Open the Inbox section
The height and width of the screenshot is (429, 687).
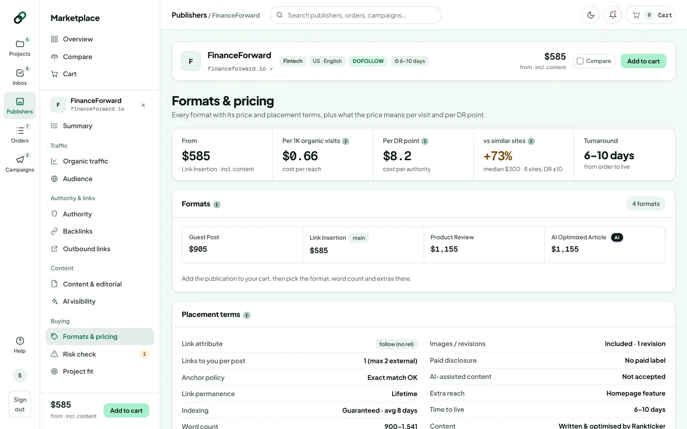pos(20,77)
